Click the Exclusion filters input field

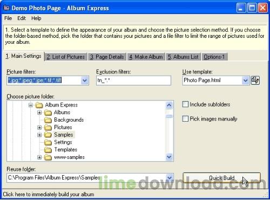coord(133,81)
